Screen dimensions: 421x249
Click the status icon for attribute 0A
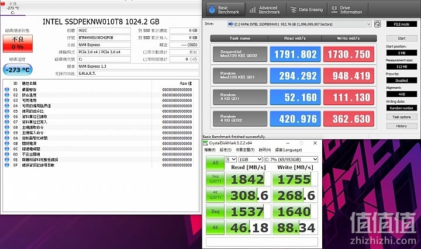(7, 138)
